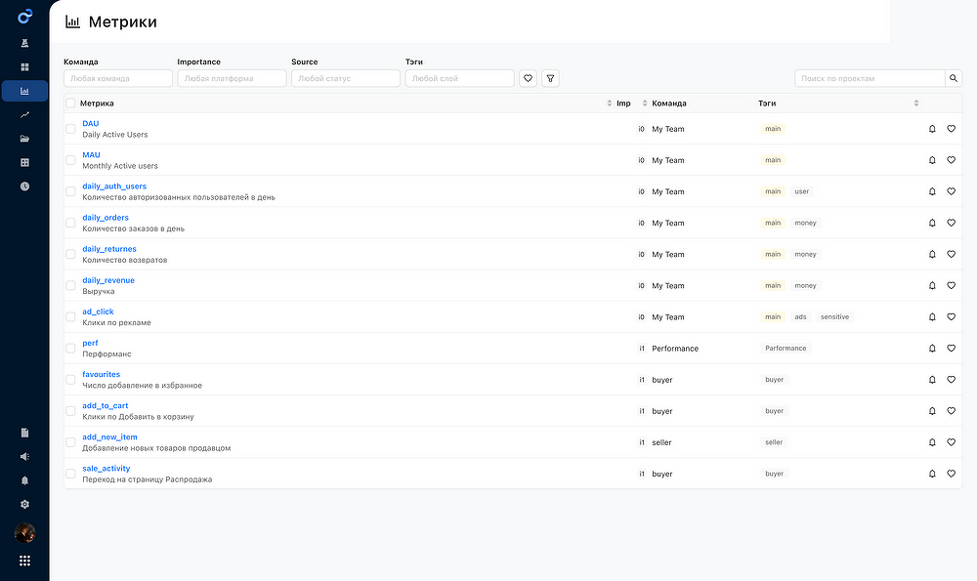The width and height of the screenshot is (977, 581).
Task: Click the favorites heart filter button
Action: pos(529,78)
